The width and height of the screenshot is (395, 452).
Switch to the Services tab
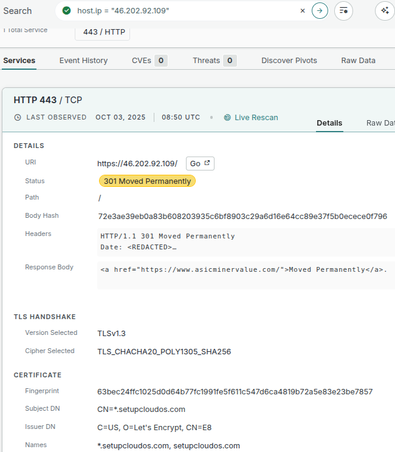pyautogui.click(x=19, y=61)
